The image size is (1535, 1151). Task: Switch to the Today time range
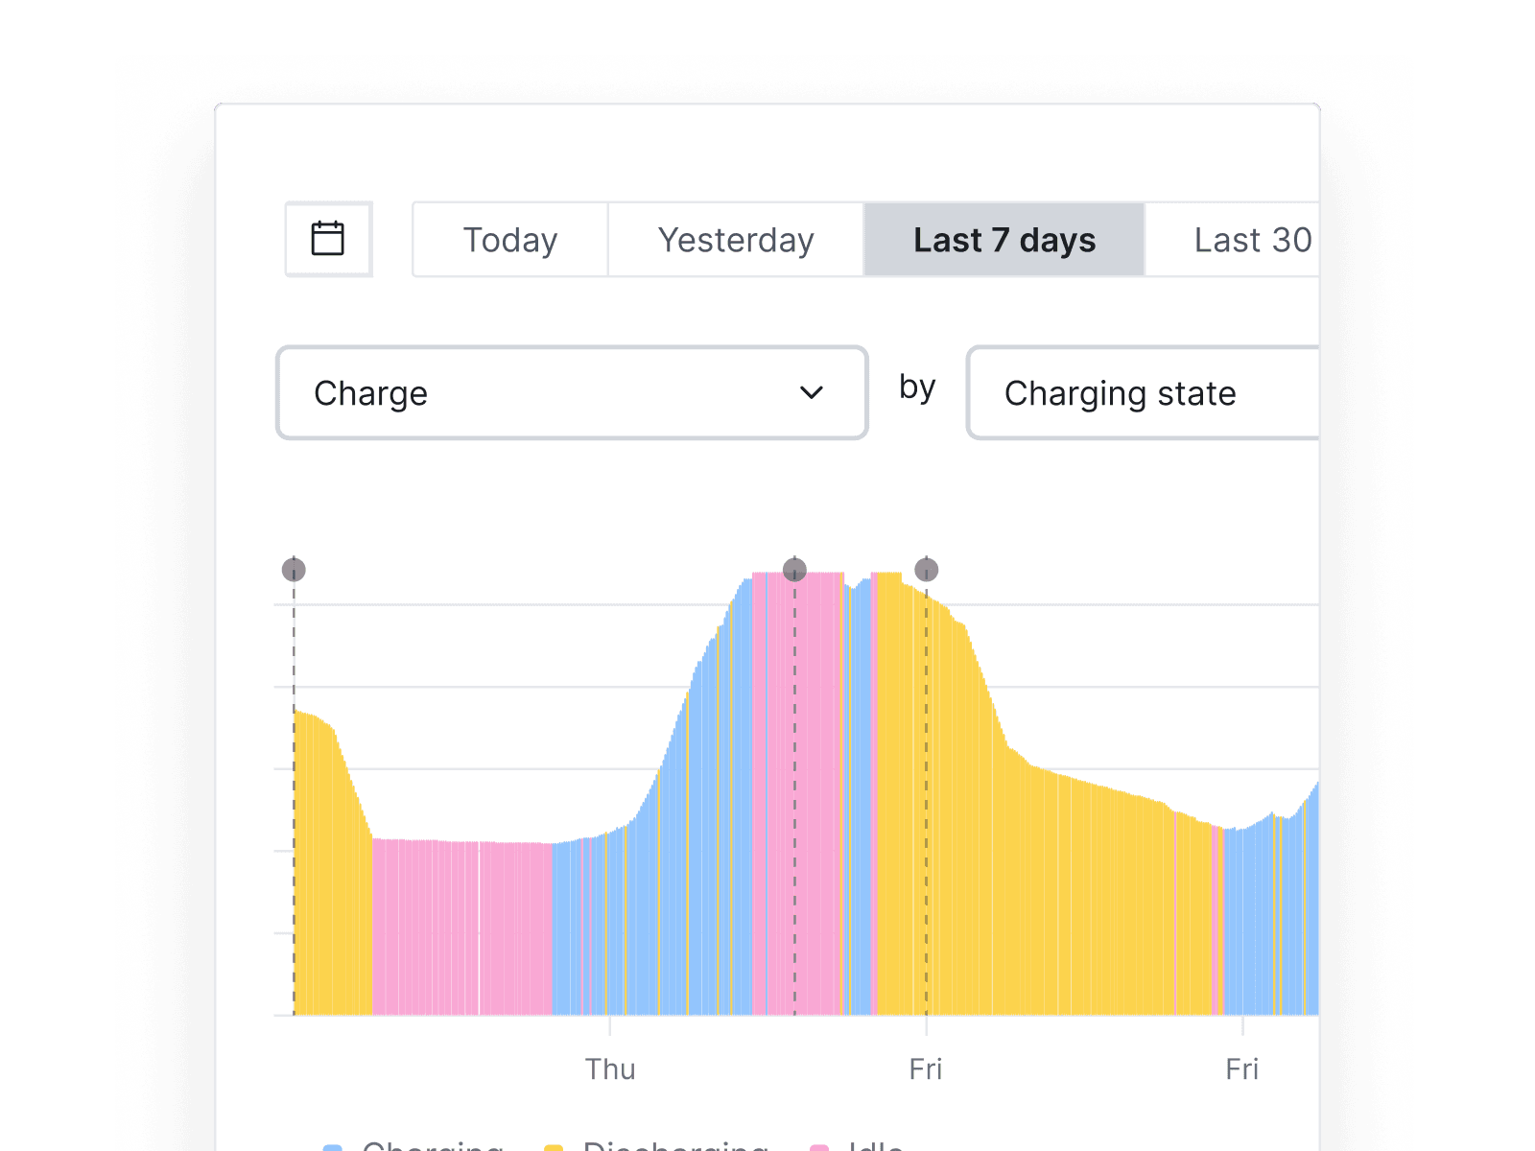[x=509, y=240]
